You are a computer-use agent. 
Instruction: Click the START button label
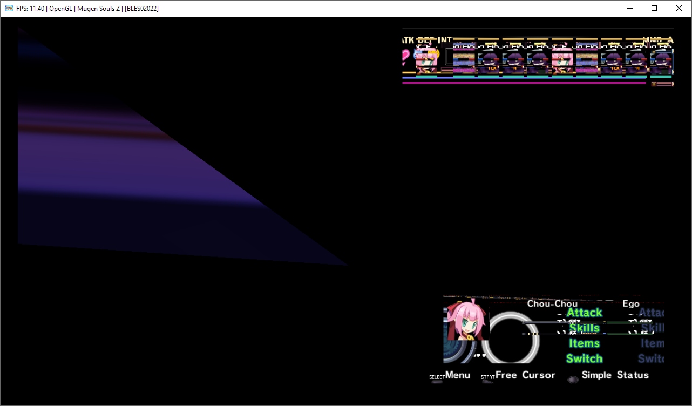click(488, 377)
